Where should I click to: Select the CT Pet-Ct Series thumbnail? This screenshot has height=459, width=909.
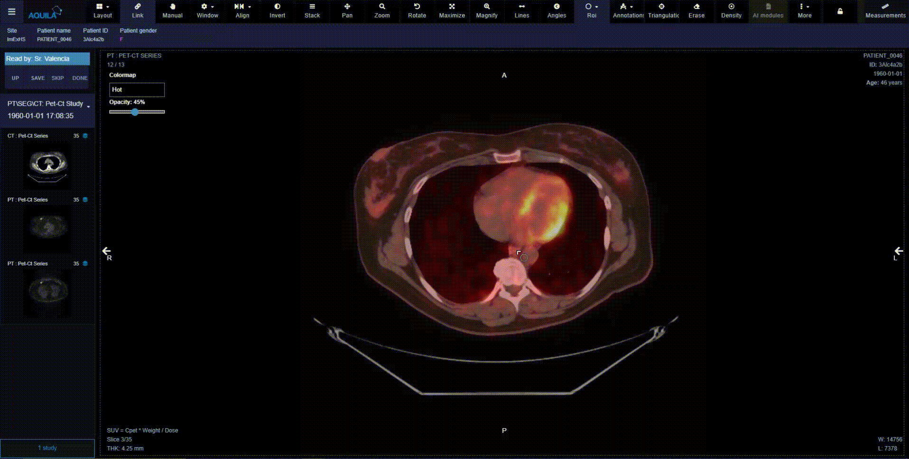click(x=48, y=164)
